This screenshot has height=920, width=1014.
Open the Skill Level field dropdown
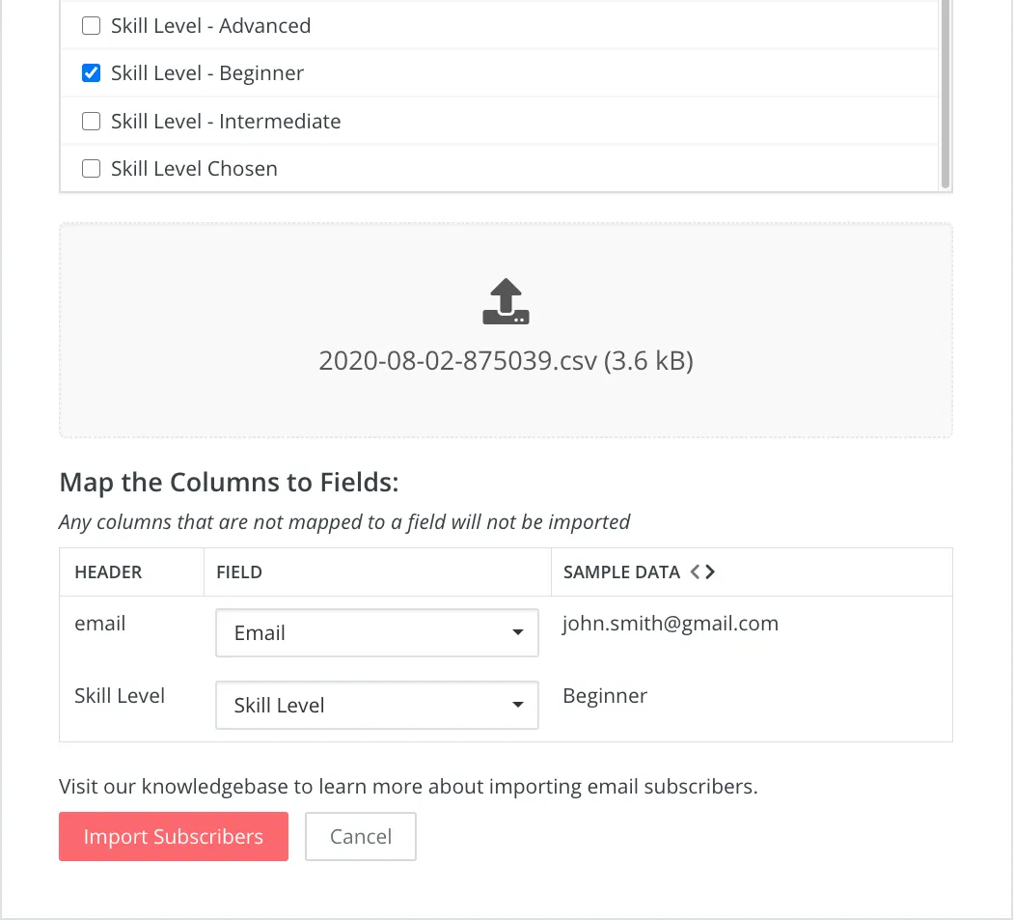376,705
